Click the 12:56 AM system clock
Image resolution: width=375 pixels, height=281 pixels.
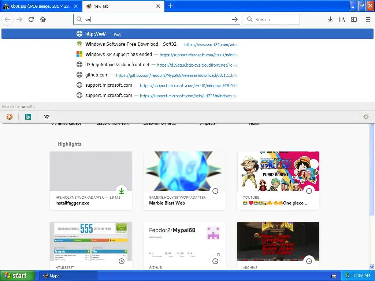tap(361, 276)
